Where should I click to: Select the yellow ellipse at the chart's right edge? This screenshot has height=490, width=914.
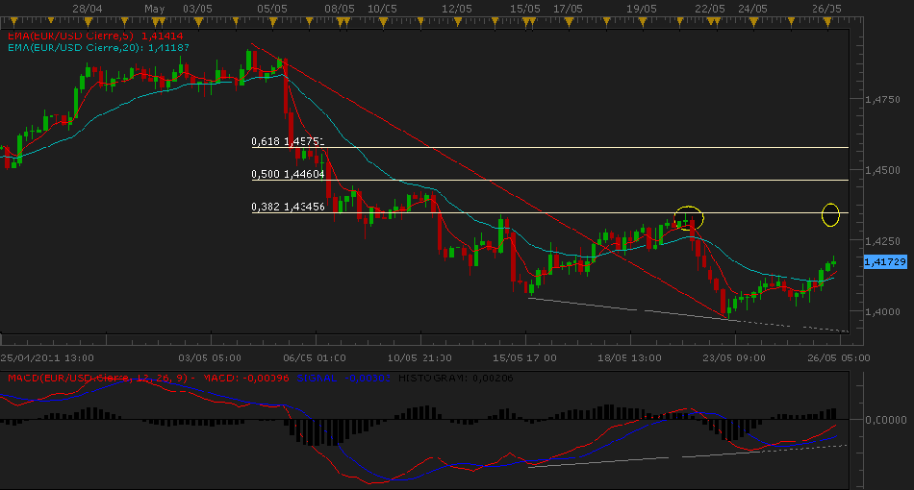pyautogui.click(x=831, y=214)
